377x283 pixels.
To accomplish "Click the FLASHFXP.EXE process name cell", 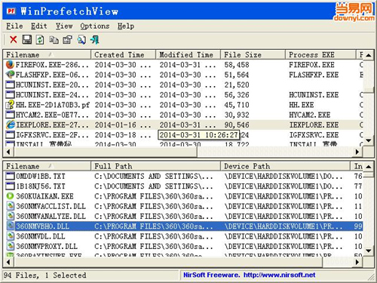I will (314, 75).
